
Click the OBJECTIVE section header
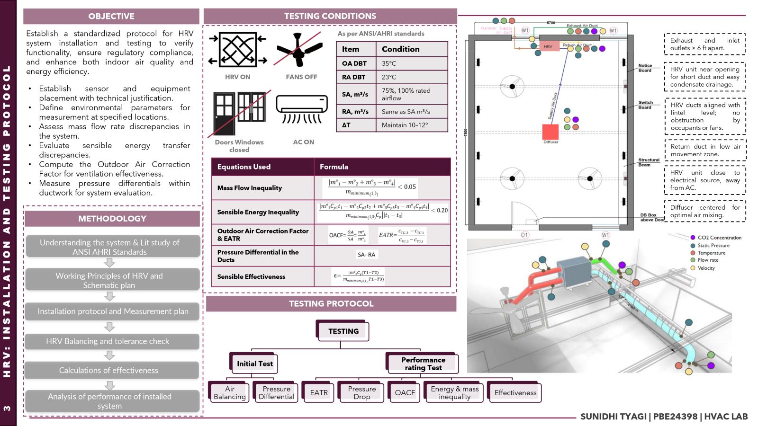pos(111,16)
